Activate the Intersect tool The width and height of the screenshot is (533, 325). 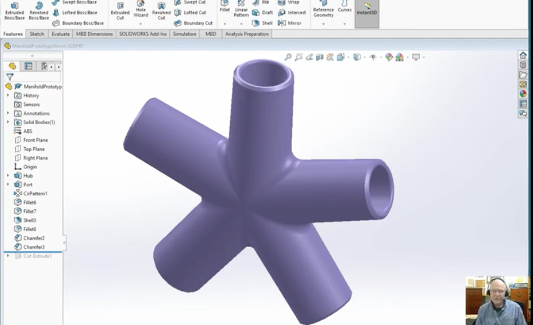(x=292, y=12)
